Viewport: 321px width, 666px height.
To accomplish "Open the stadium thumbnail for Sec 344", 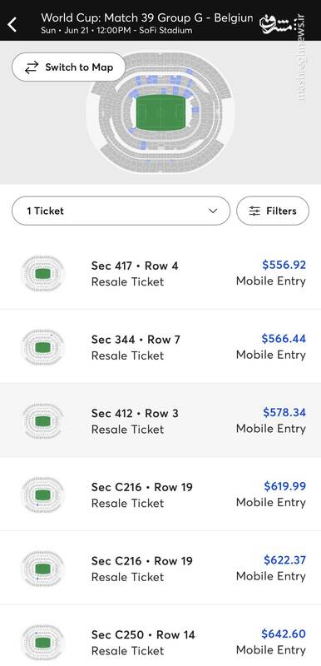I will pos(42,347).
